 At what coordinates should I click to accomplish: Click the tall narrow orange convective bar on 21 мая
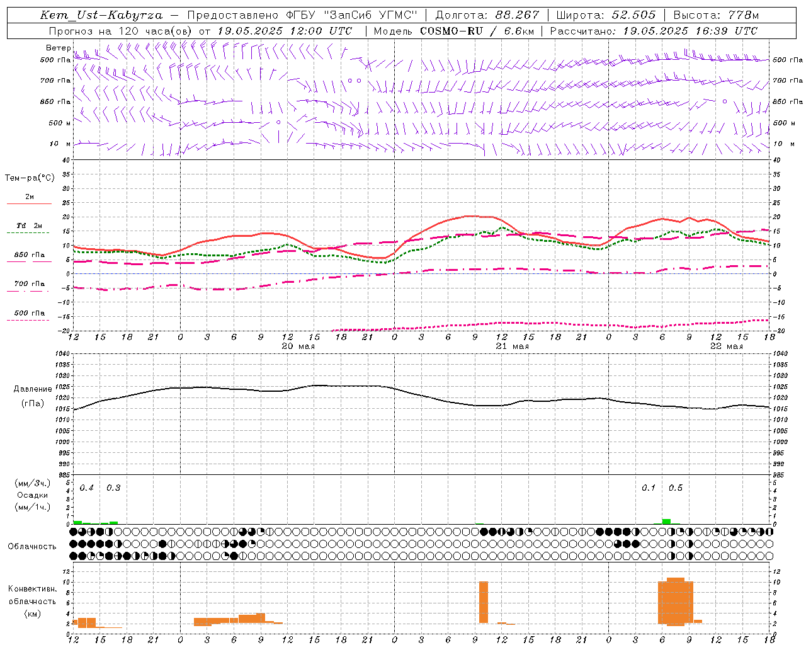(x=484, y=602)
